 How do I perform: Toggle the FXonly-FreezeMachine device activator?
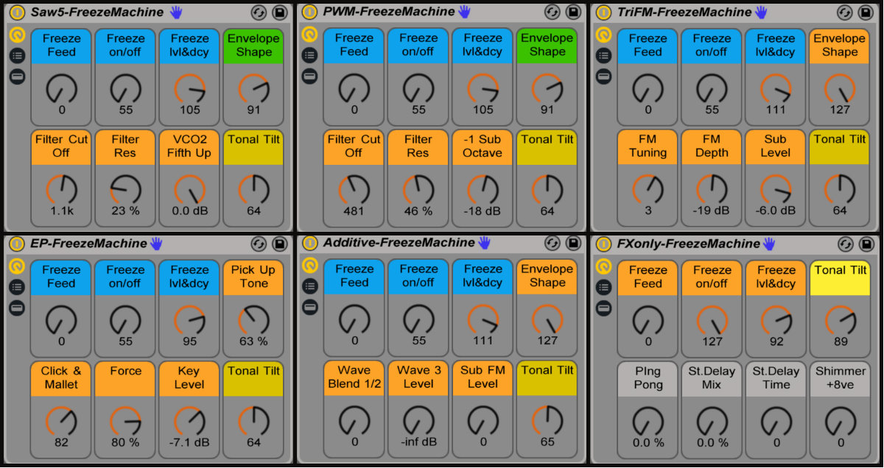pos(603,244)
